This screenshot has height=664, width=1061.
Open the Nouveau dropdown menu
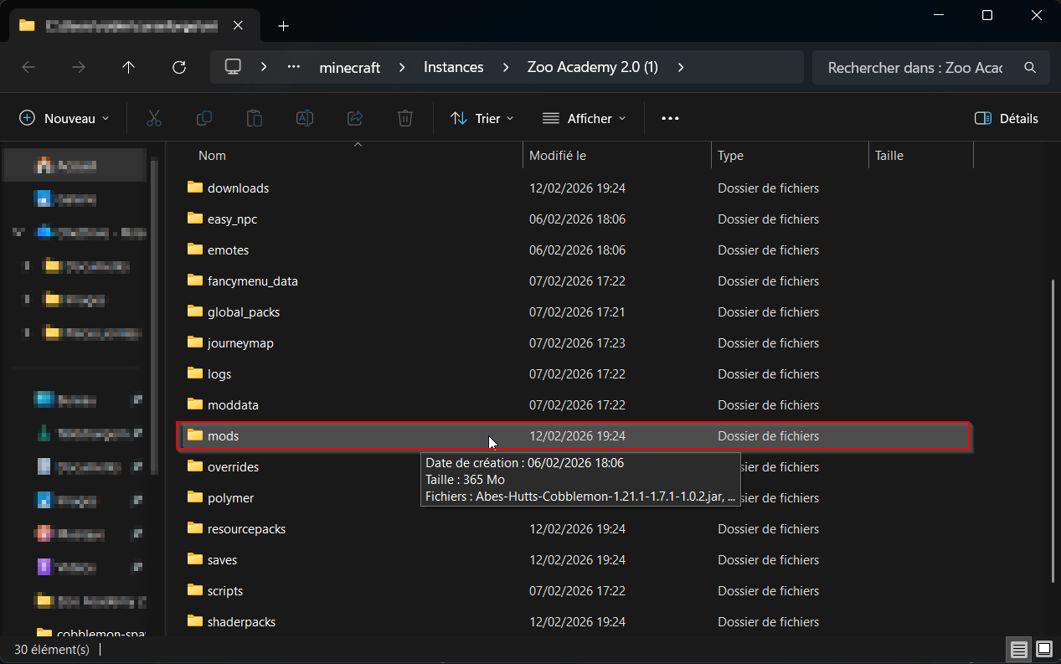coord(64,118)
